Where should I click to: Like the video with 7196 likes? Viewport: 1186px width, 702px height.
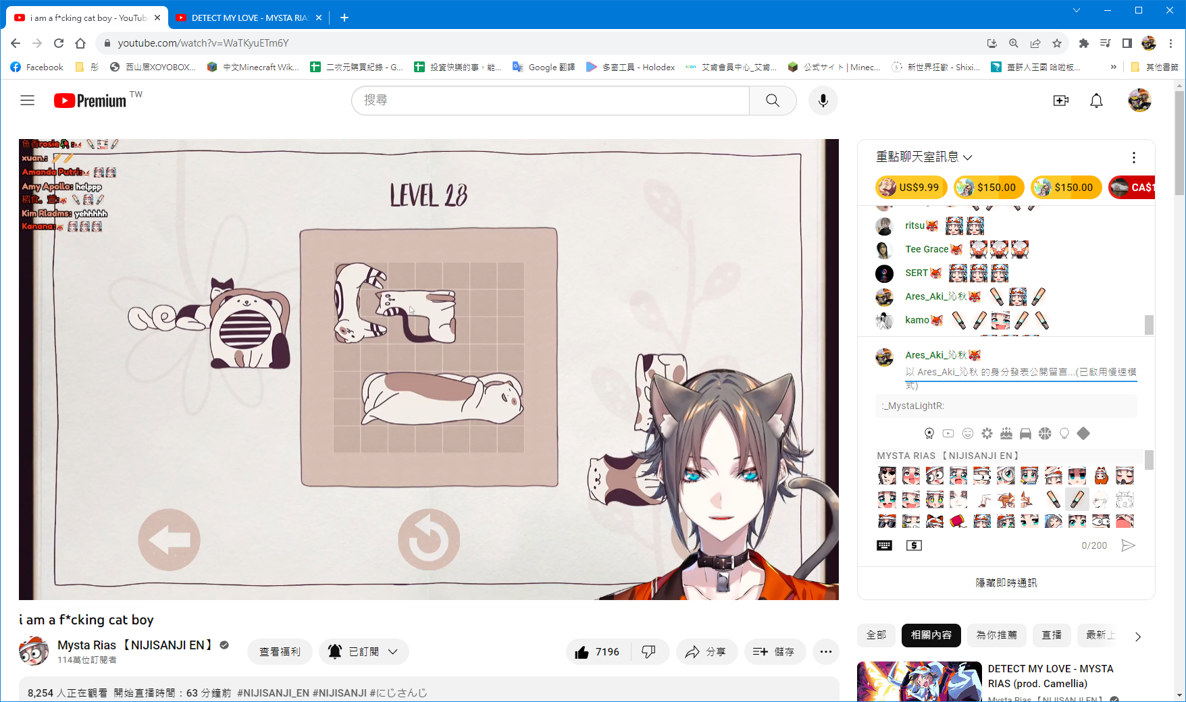coord(597,652)
